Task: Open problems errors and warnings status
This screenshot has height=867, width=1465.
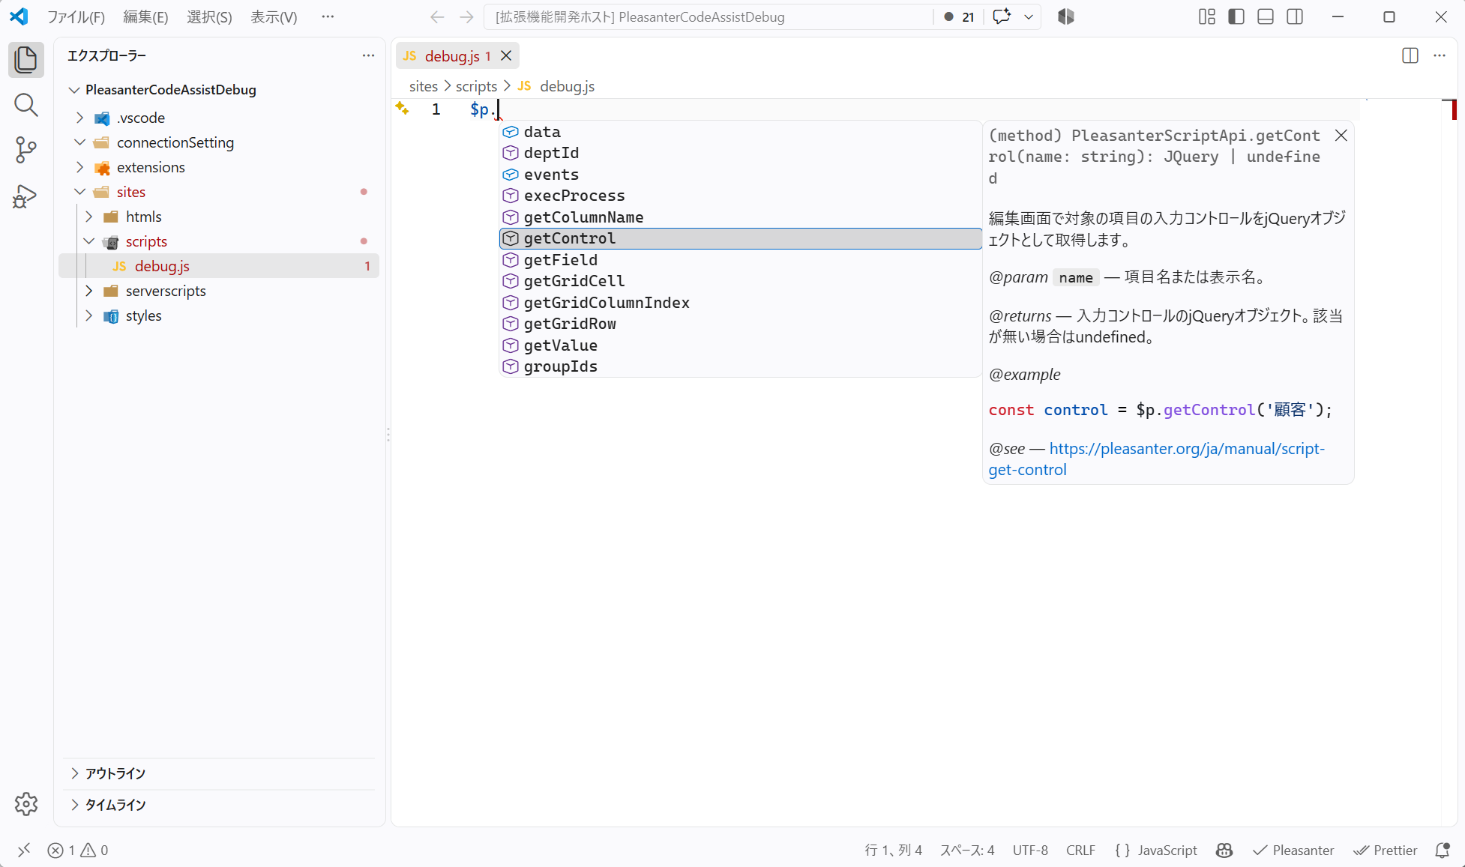Action: coord(78,850)
